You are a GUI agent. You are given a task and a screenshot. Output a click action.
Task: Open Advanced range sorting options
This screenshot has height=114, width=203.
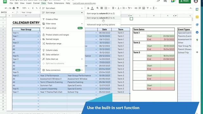pyautogui.click(x=101, y=25)
